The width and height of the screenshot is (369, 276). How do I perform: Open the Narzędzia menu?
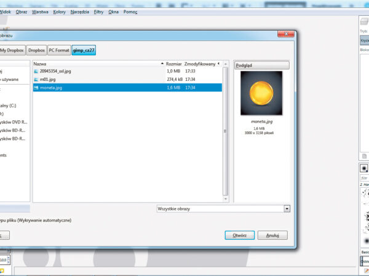pyautogui.click(x=79, y=12)
